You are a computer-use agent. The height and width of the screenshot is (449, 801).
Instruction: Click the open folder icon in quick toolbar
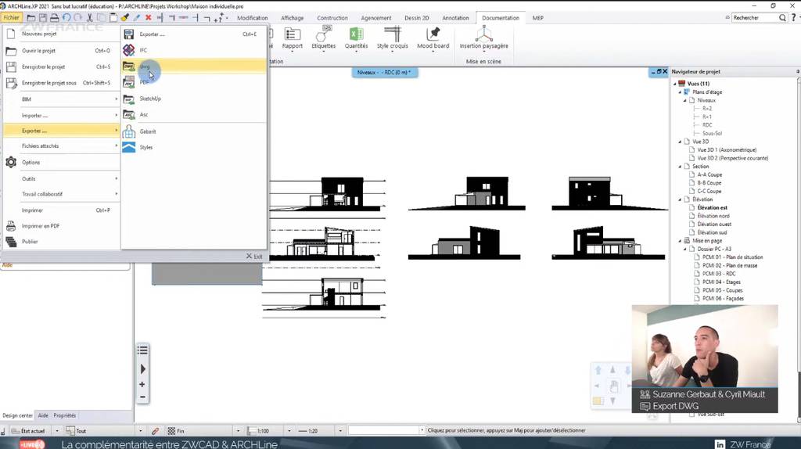31,18
